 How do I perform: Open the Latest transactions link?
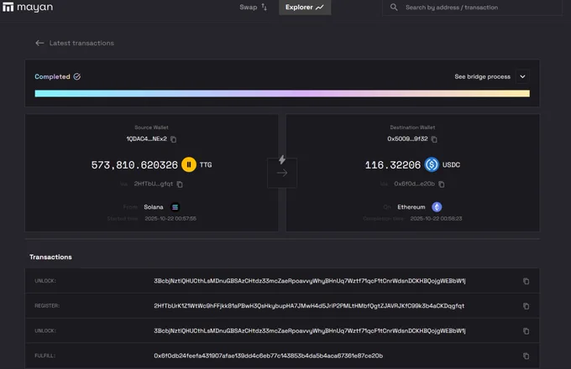coord(81,43)
